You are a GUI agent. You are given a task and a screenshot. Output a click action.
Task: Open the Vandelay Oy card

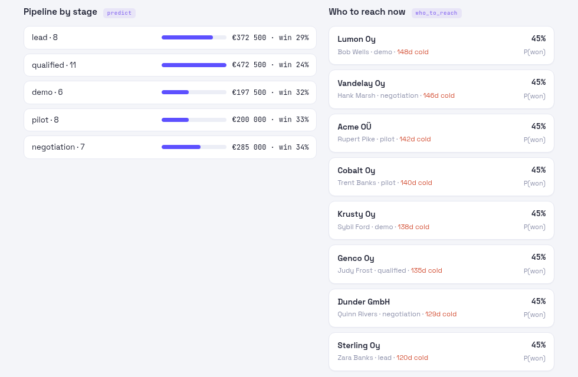441,89
